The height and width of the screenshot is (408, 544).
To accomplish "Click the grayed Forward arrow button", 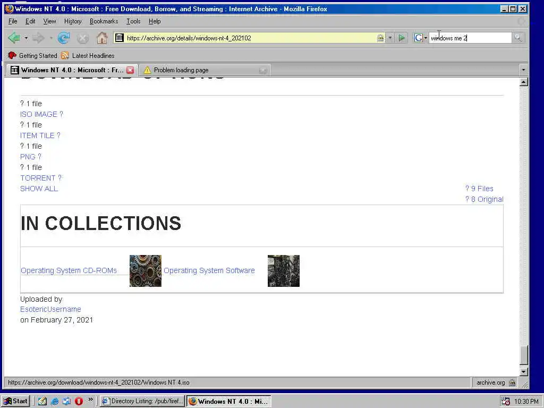I will point(38,38).
